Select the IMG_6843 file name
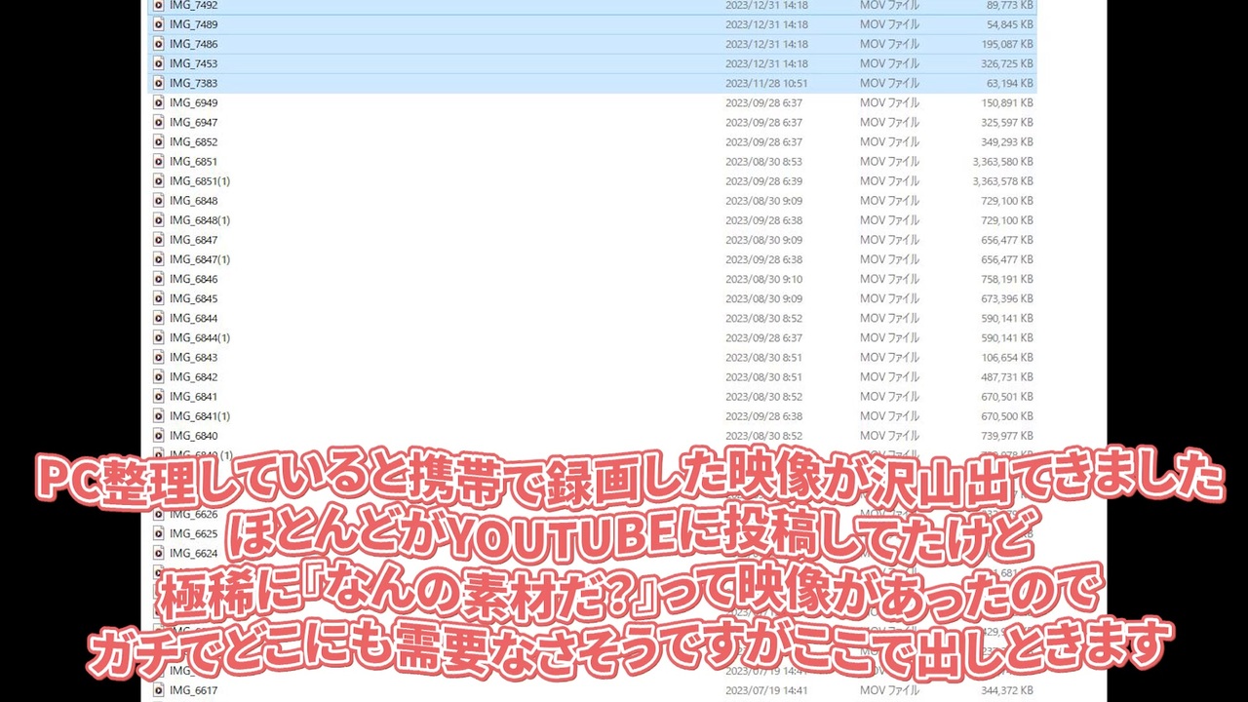The height and width of the screenshot is (702, 1248). coord(193,357)
